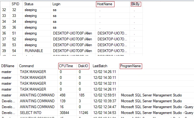Click LastBatch value 12/02 12:59:51
This screenshot has height=118, width=194.
point(105,95)
